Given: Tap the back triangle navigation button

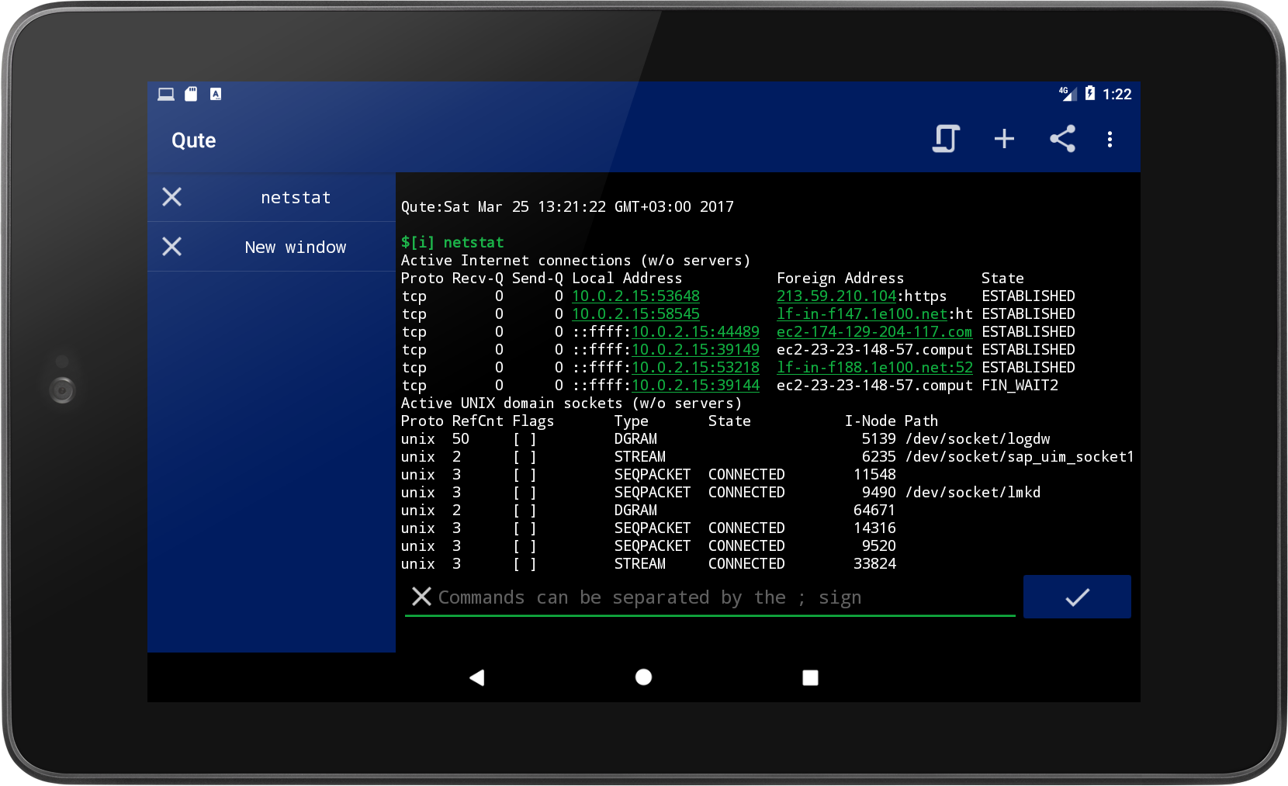Looking at the screenshot, I should tap(476, 677).
